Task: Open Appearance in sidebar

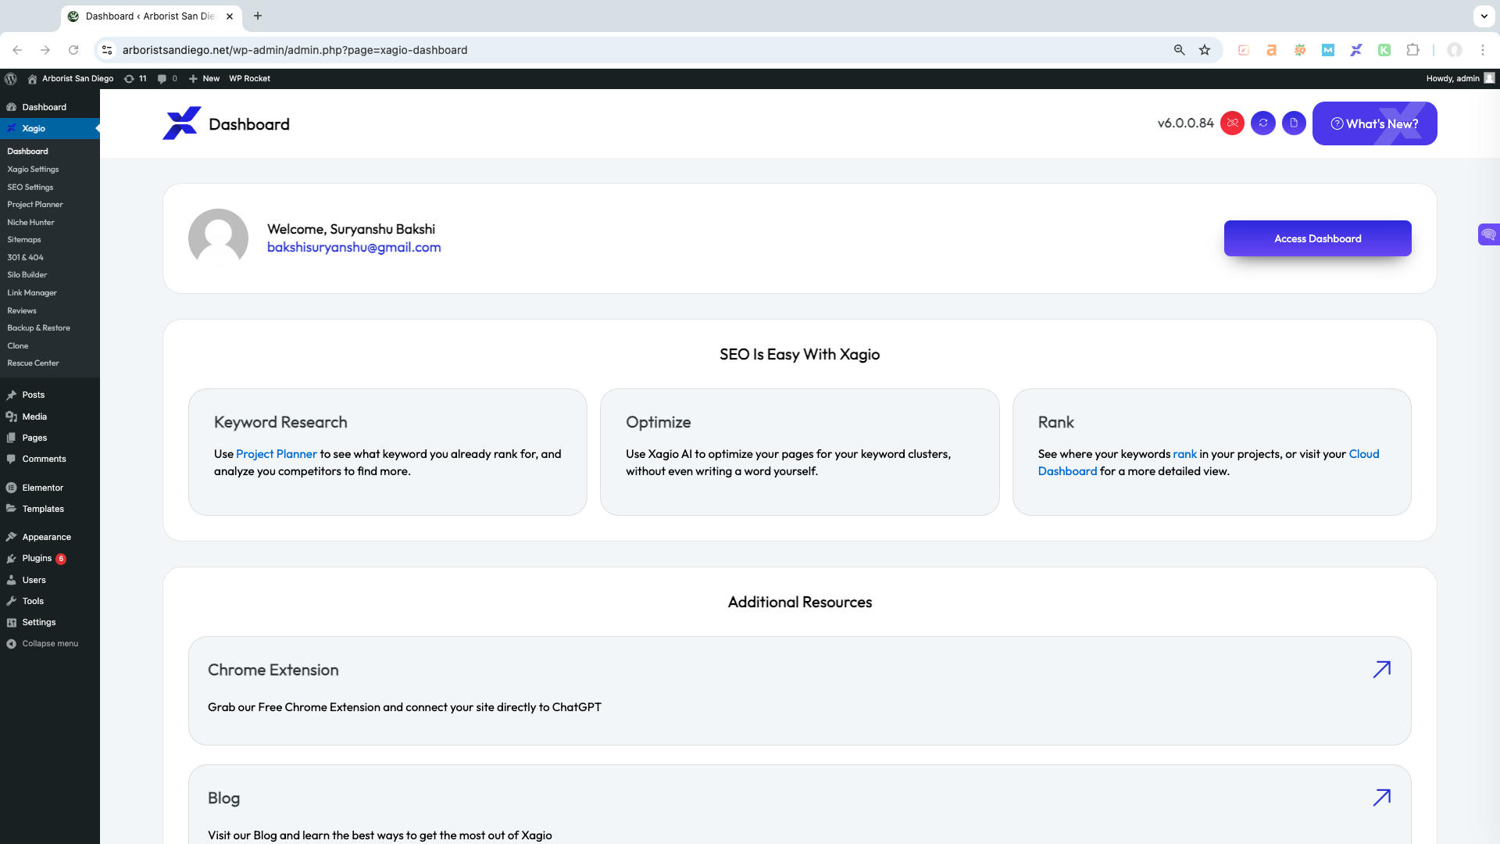Action: tap(50, 537)
